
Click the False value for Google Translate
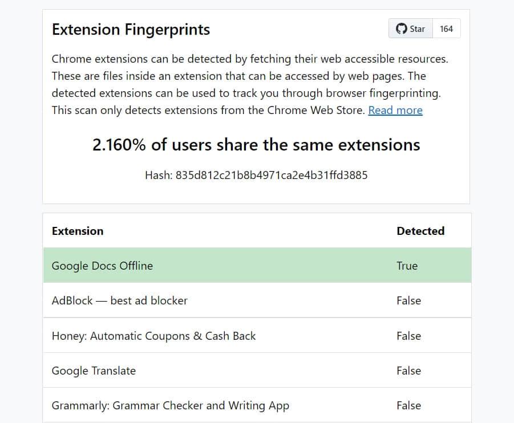click(408, 371)
